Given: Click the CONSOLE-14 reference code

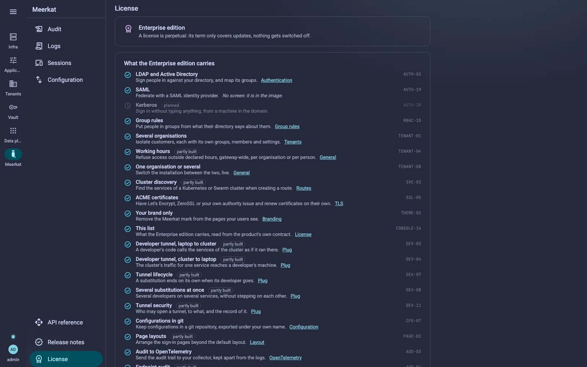Looking at the screenshot, I should point(408,228).
